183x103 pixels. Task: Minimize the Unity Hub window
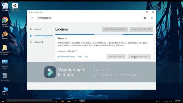[x=141, y=12]
